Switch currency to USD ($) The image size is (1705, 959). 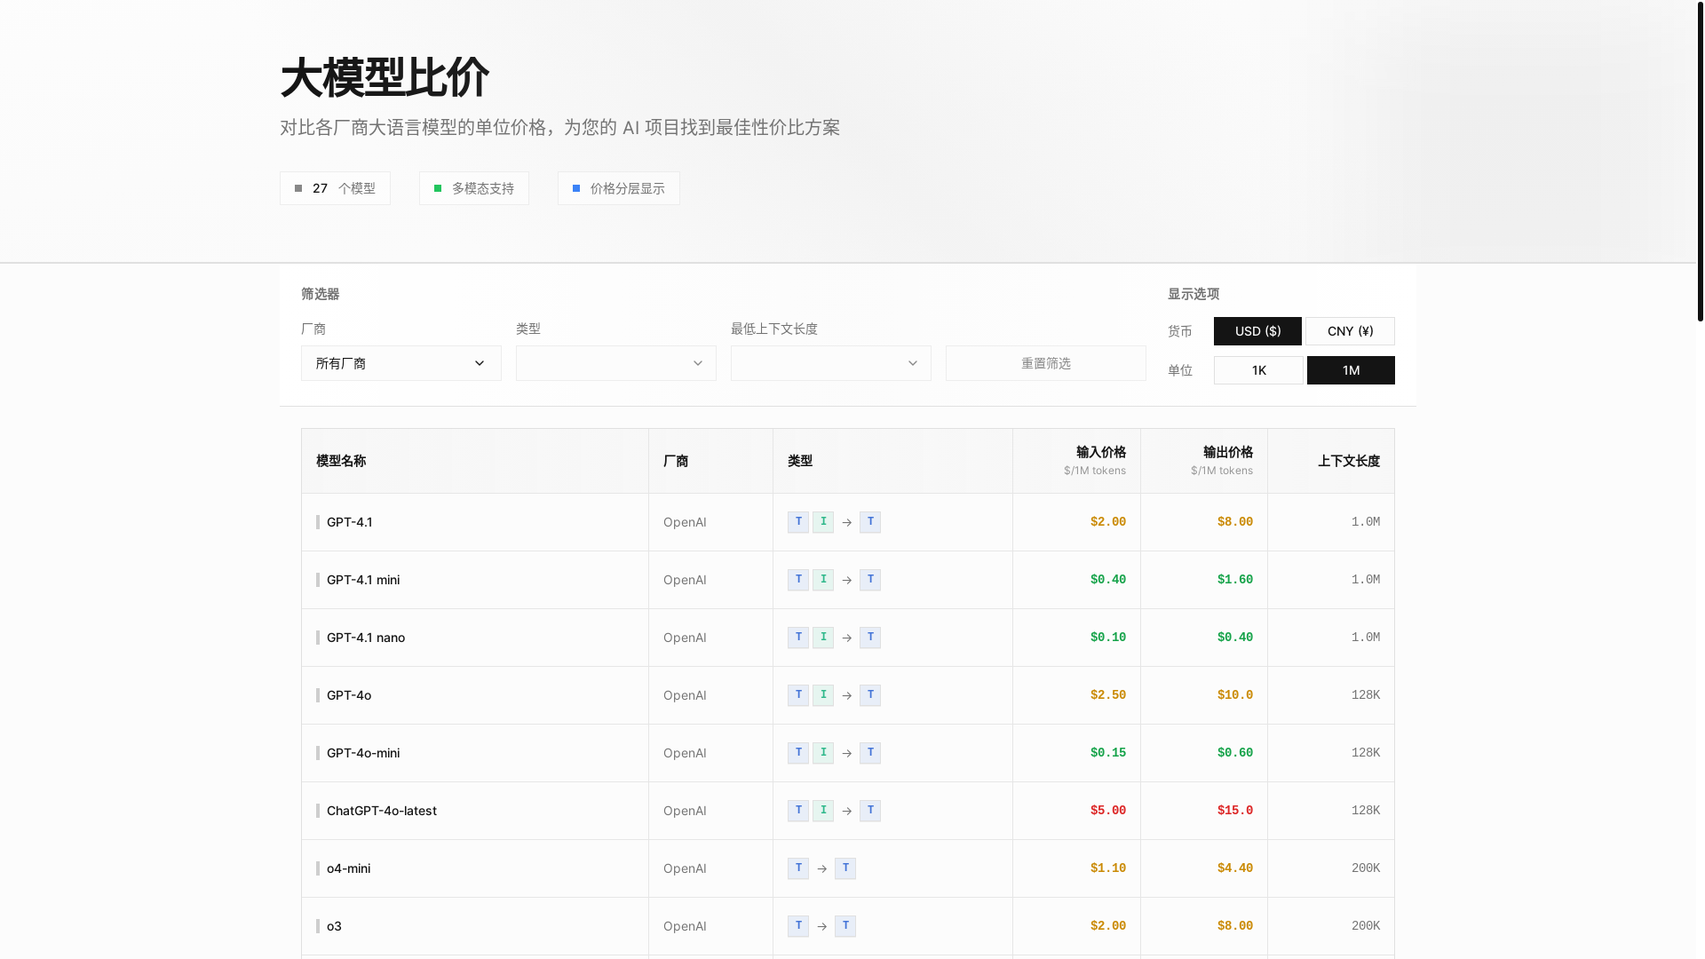click(x=1257, y=331)
